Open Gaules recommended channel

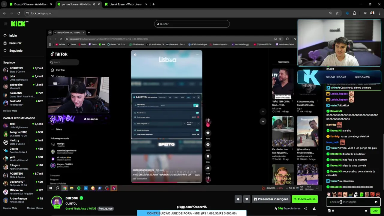coord(23,150)
